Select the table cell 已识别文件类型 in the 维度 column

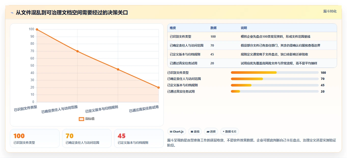coord(181,37)
